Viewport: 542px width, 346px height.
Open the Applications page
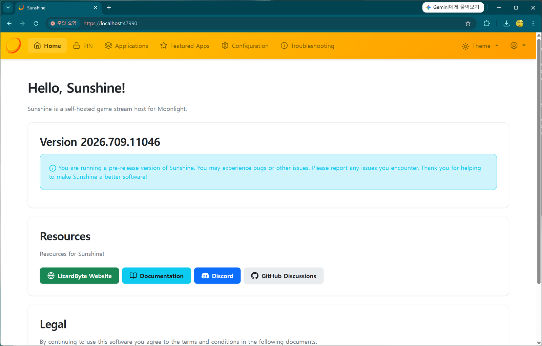(x=126, y=46)
